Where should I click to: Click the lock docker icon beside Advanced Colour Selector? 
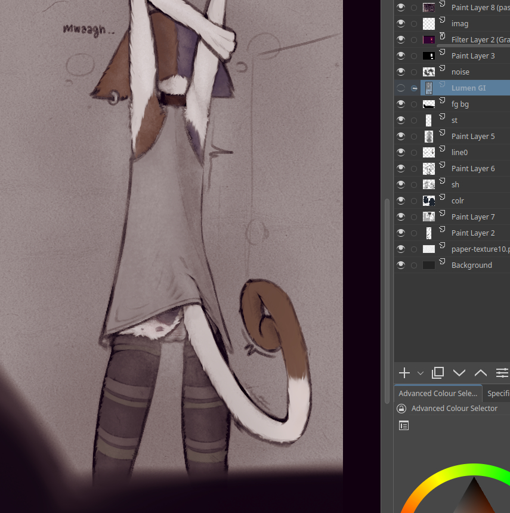(401, 409)
